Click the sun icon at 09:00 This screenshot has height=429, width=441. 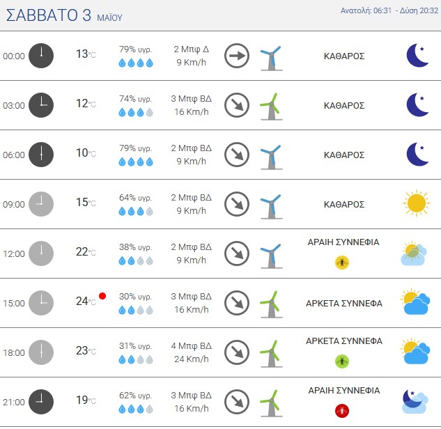pos(417,203)
